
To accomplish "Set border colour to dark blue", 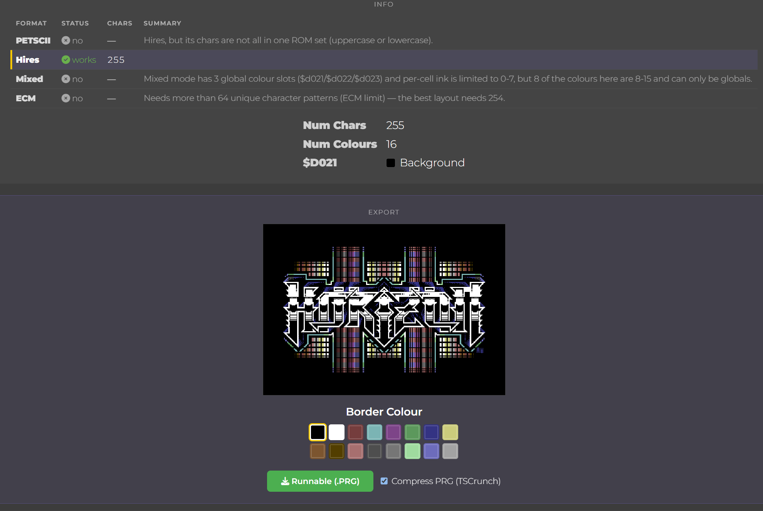I will tap(431, 432).
